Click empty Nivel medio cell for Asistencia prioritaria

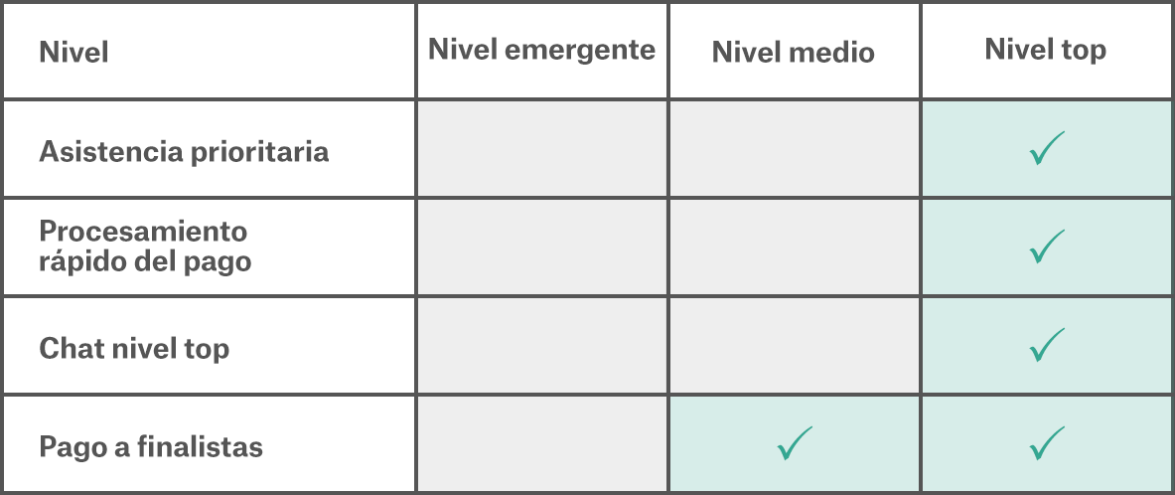pos(794,148)
